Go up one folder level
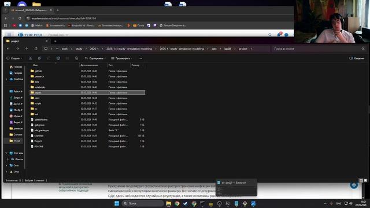 (x=27, y=49)
